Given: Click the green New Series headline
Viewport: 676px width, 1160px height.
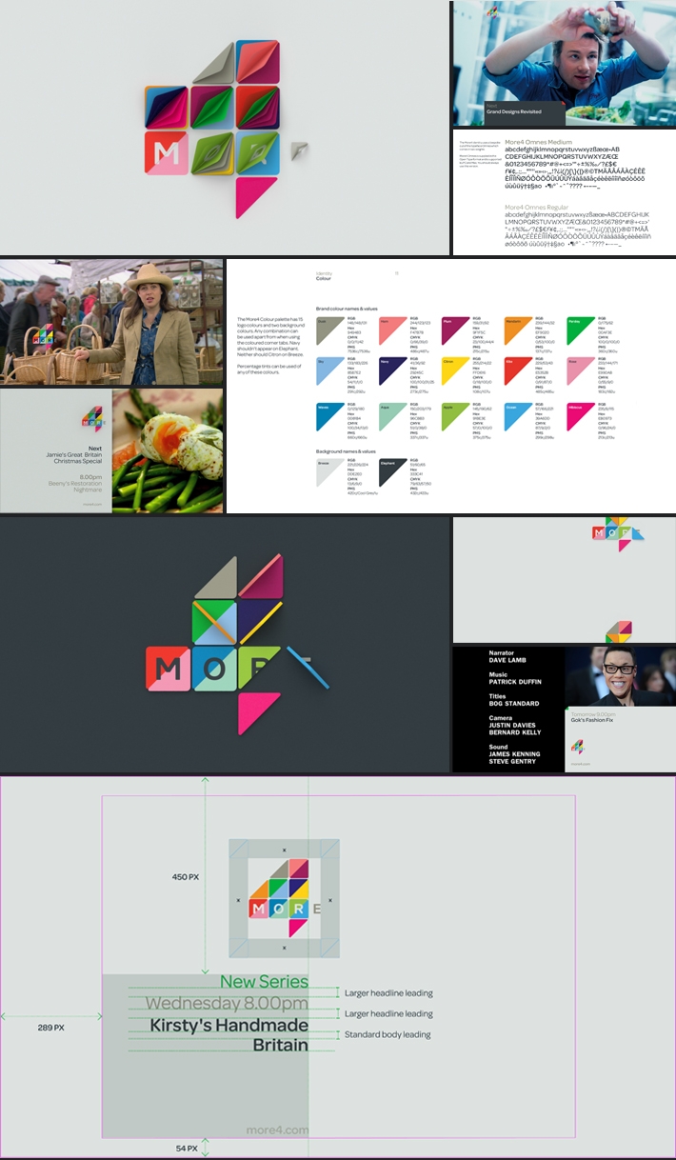Looking at the screenshot, I should (265, 982).
